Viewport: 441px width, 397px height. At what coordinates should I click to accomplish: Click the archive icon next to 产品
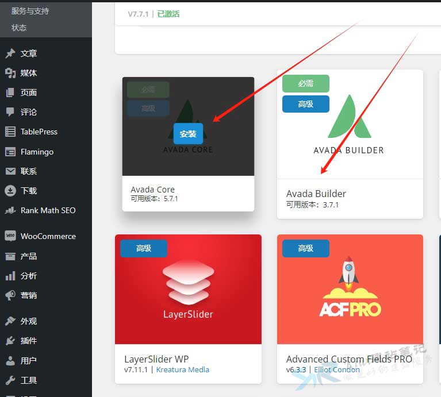point(10,256)
